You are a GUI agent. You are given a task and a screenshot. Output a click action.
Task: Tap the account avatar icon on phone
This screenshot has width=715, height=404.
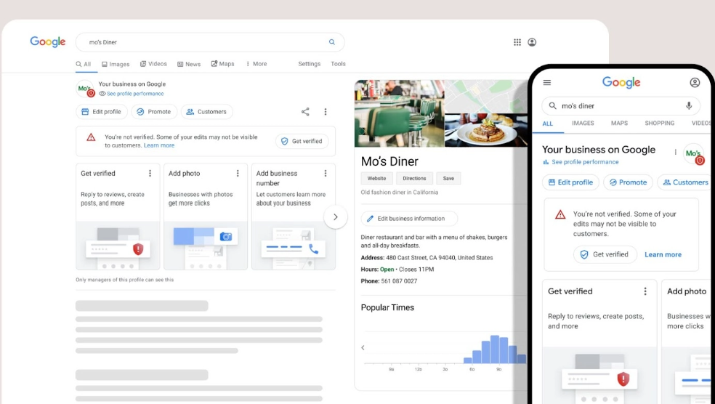pos(695,83)
